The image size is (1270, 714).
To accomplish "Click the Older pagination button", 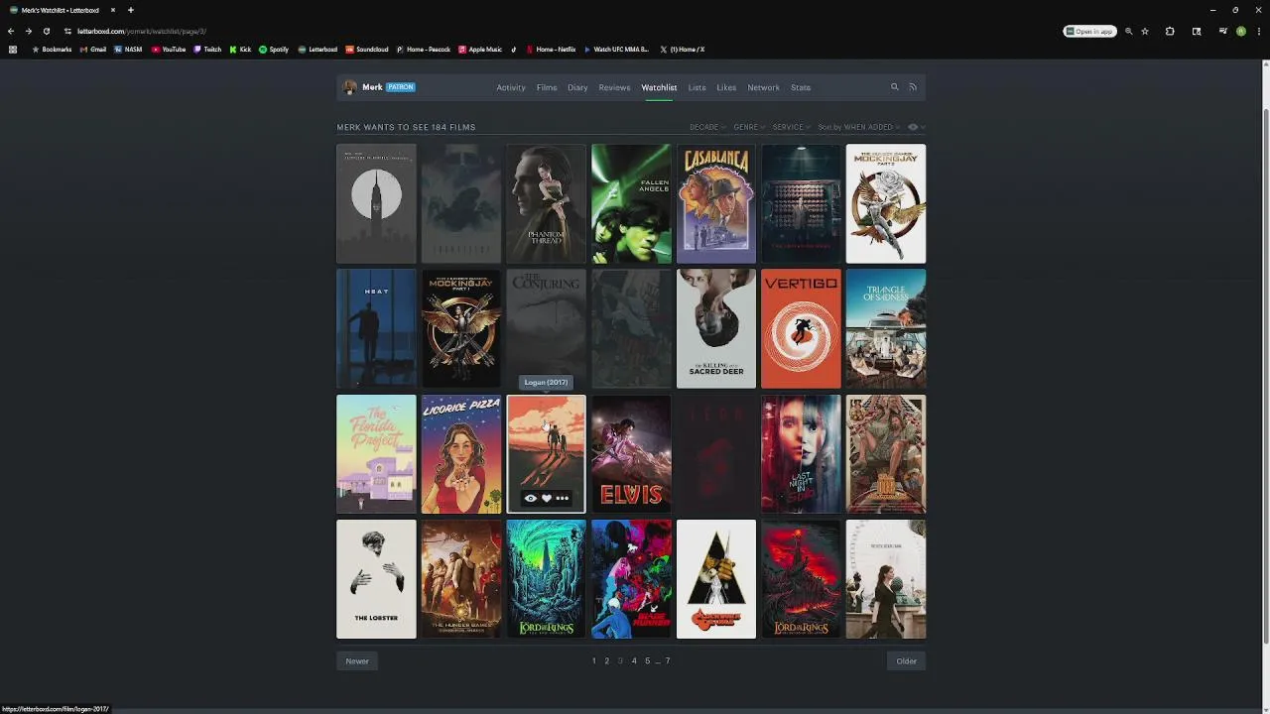I will [x=906, y=661].
